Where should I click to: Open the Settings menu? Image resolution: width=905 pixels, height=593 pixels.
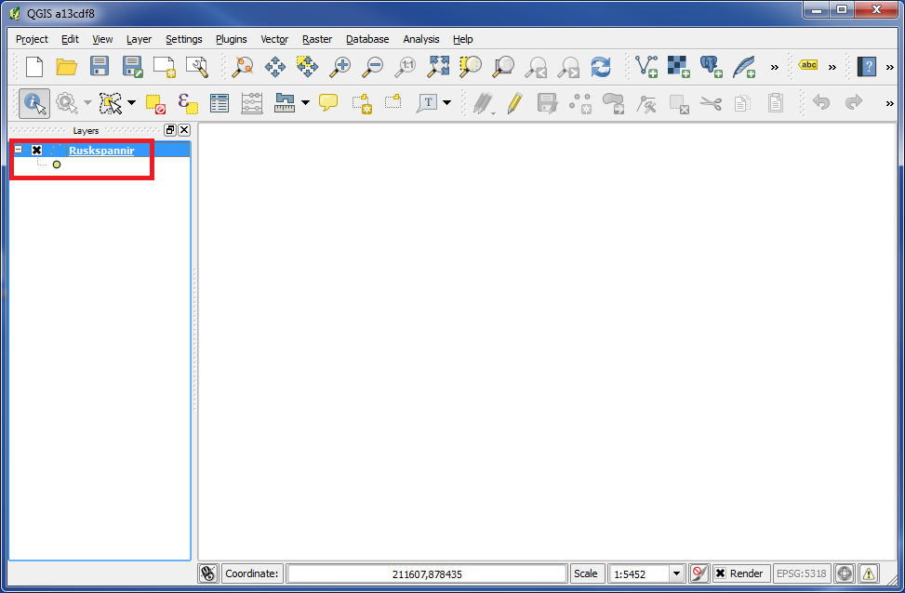183,39
